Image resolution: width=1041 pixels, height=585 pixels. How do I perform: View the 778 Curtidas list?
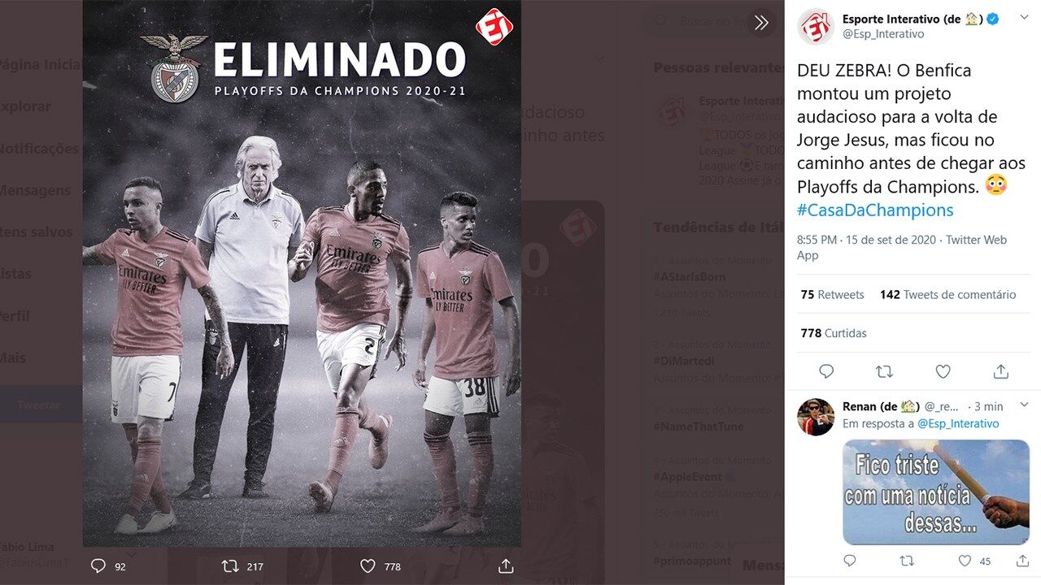(x=833, y=333)
